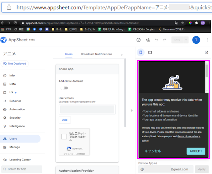Click the Search for help field
The height and width of the screenshot is (174, 212).
(x=22, y=169)
